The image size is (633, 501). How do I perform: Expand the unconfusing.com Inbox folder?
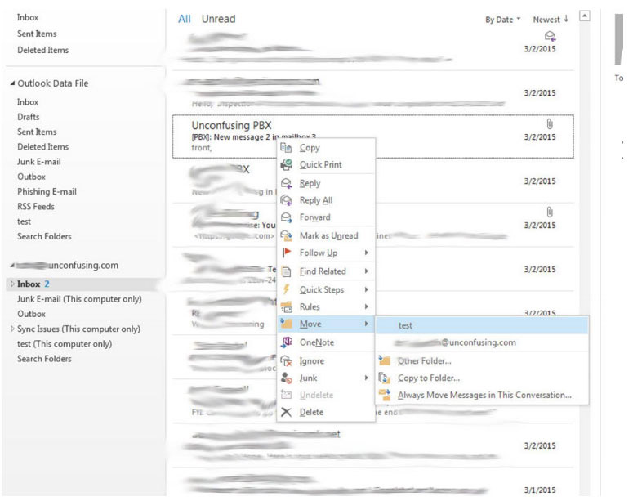(x=12, y=284)
